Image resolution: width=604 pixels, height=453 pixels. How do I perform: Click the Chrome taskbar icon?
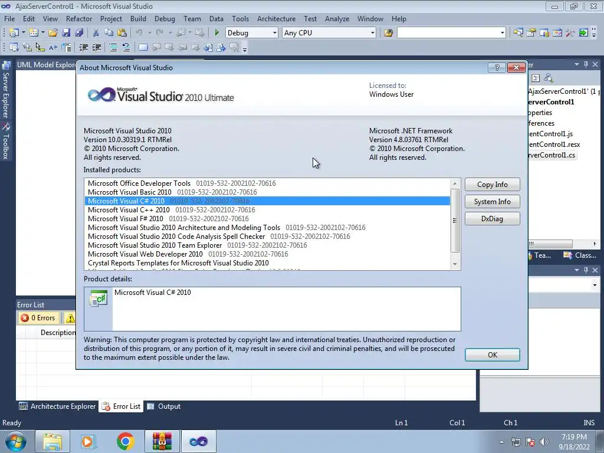pyautogui.click(x=125, y=441)
